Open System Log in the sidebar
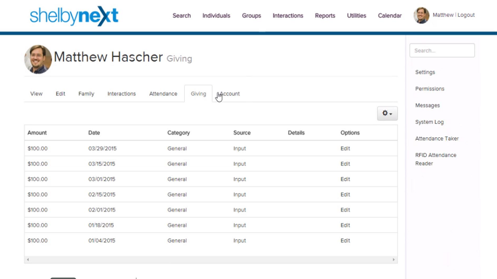The height and width of the screenshot is (279, 497). pyautogui.click(x=429, y=122)
